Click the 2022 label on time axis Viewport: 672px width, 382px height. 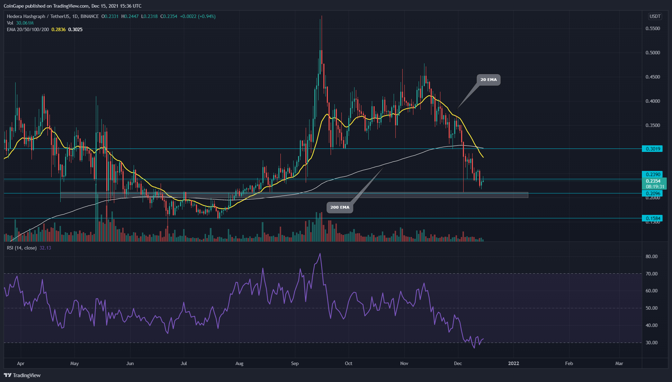pyautogui.click(x=513, y=363)
